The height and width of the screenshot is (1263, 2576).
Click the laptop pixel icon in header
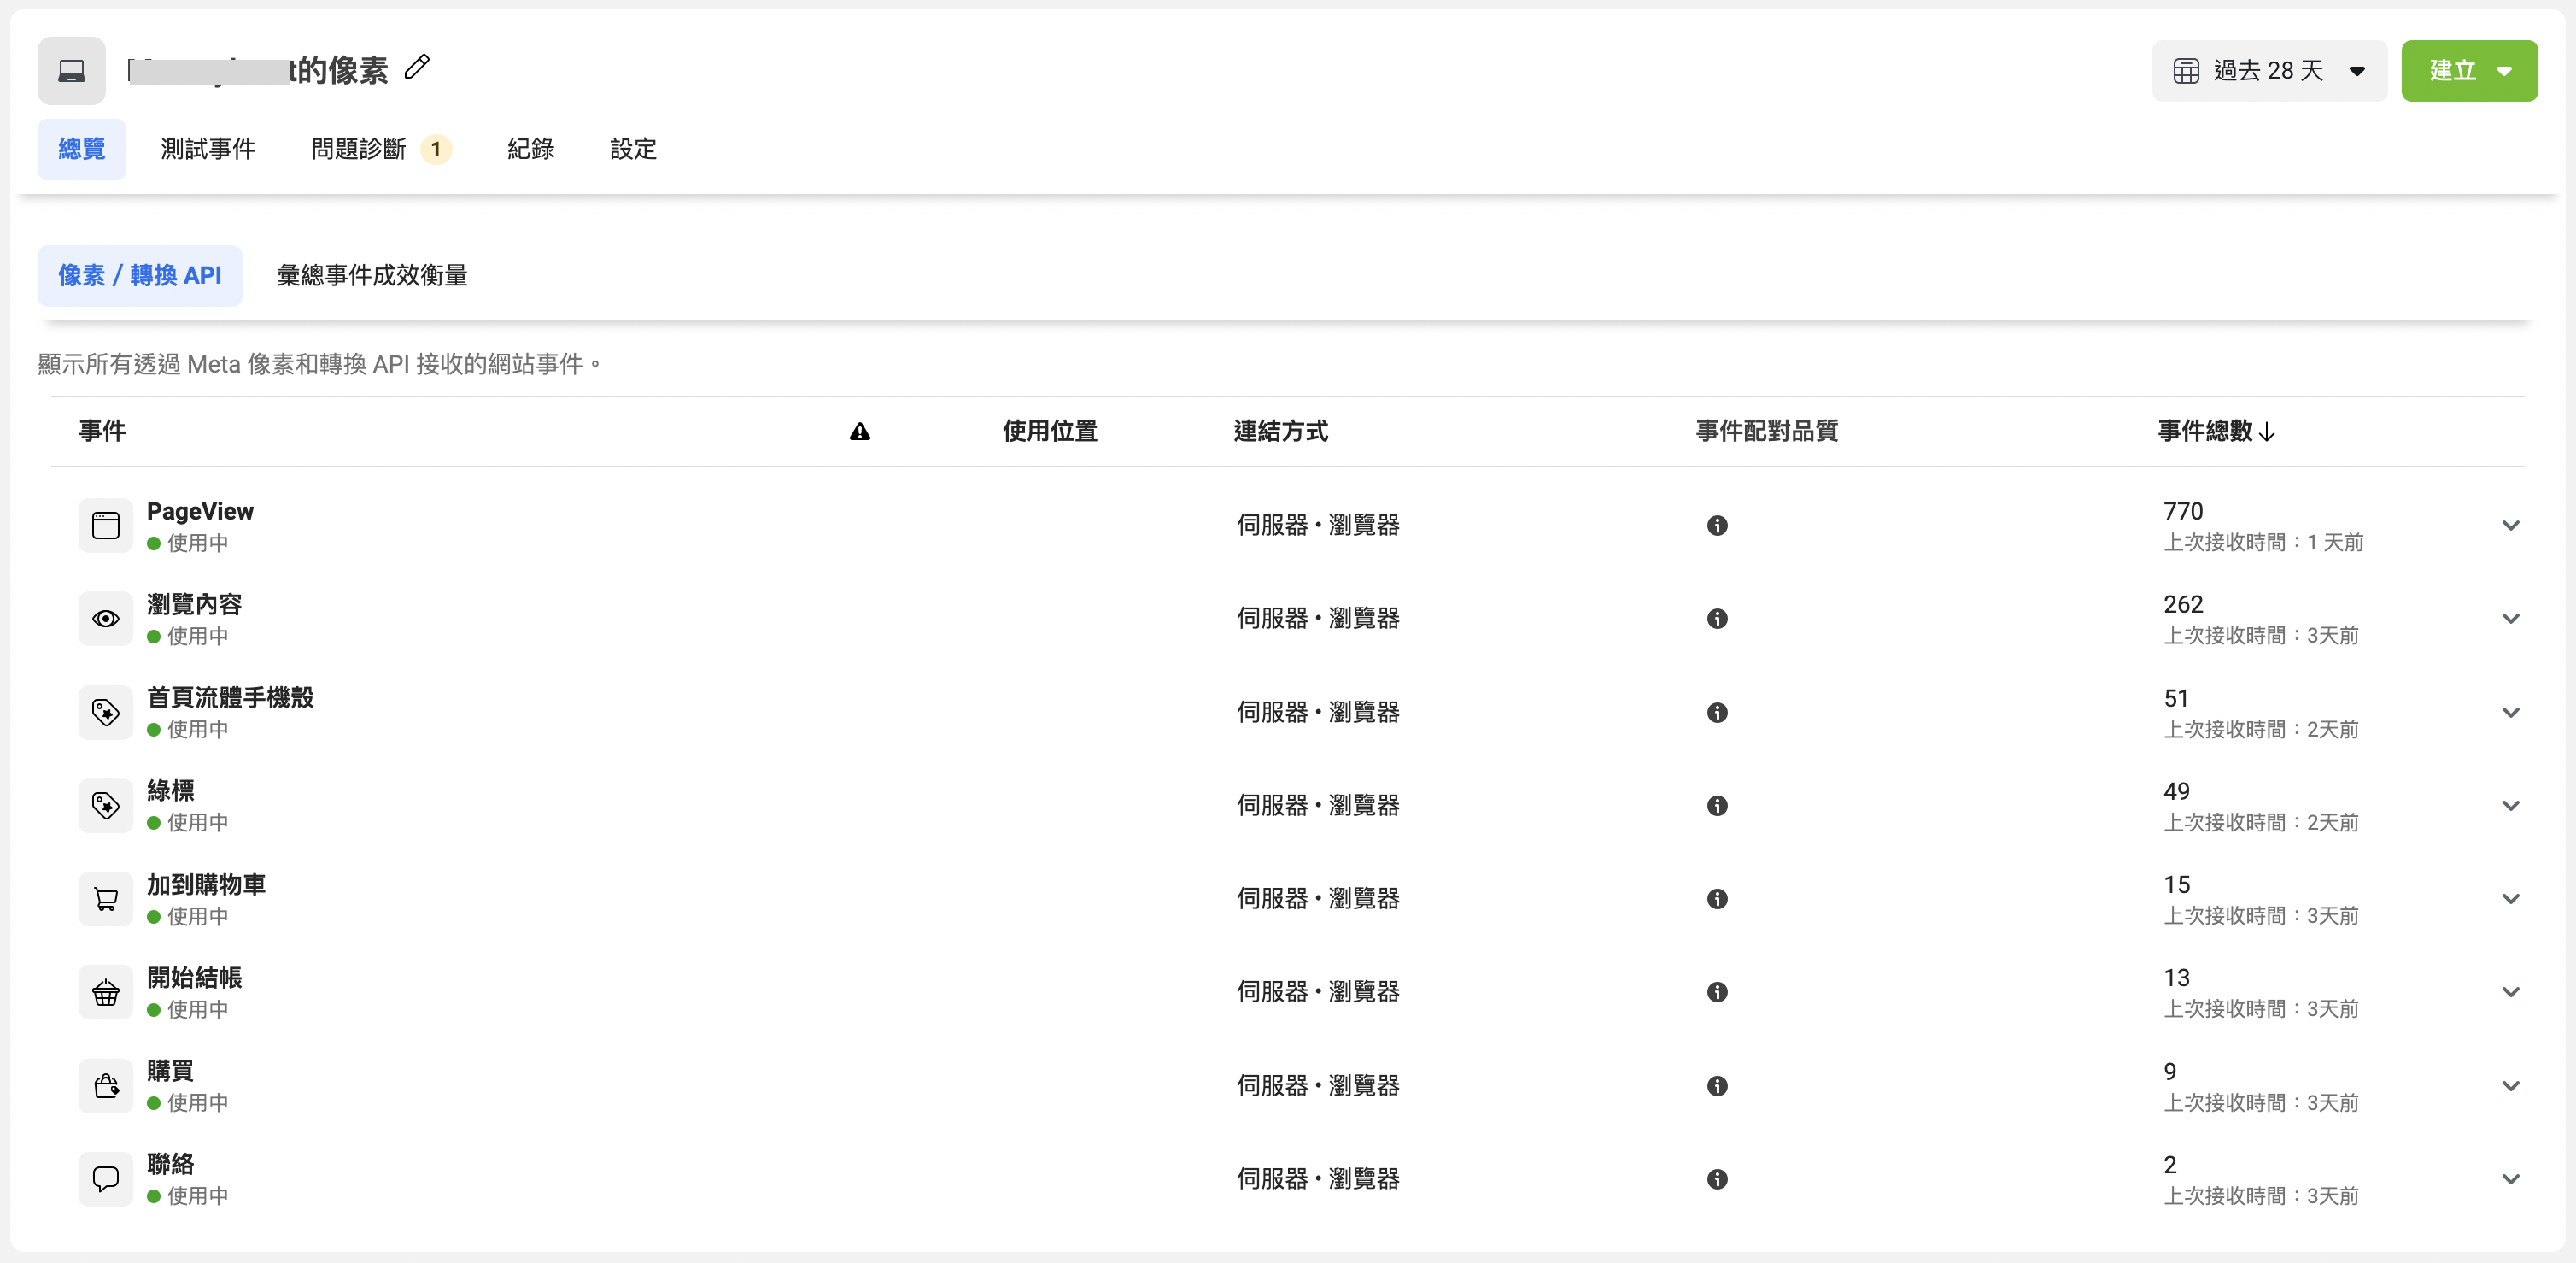(72, 71)
